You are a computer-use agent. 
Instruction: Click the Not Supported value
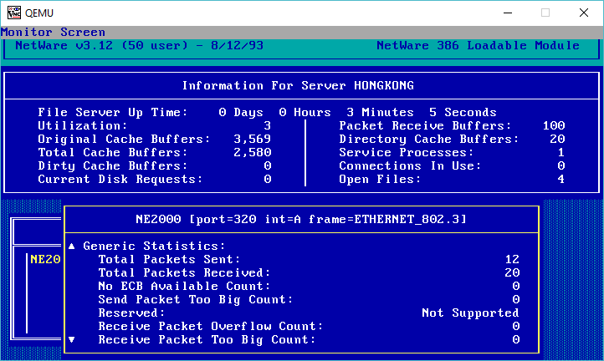[x=470, y=313]
